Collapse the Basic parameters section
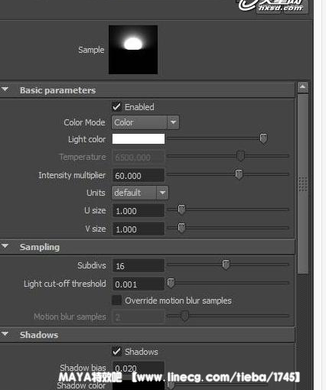This screenshot has width=326, height=390. pyautogui.click(x=5, y=89)
